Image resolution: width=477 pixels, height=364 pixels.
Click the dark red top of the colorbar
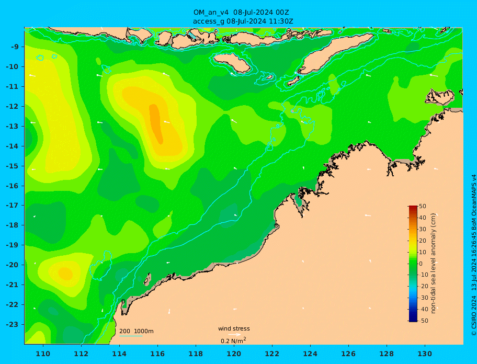click(413, 208)
